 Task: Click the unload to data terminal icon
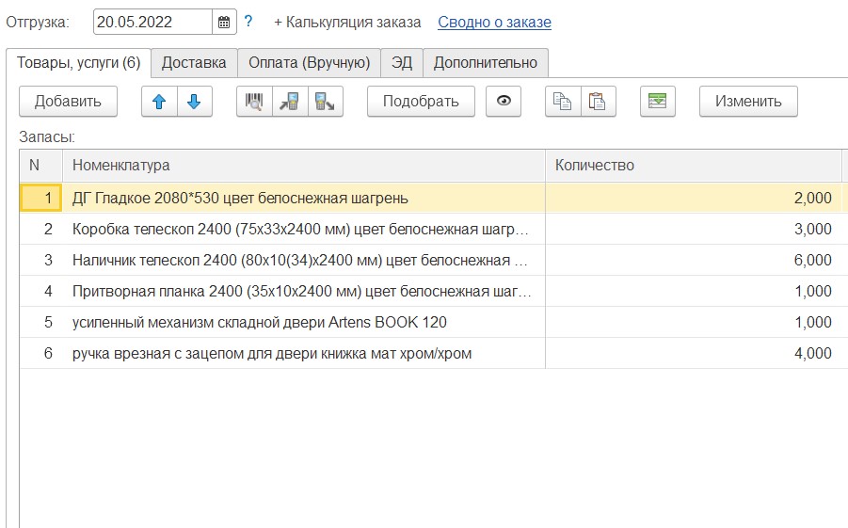click(325, 102)
